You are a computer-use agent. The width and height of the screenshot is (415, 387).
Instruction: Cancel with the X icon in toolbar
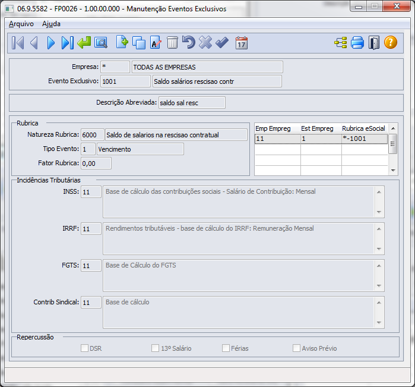205,42
